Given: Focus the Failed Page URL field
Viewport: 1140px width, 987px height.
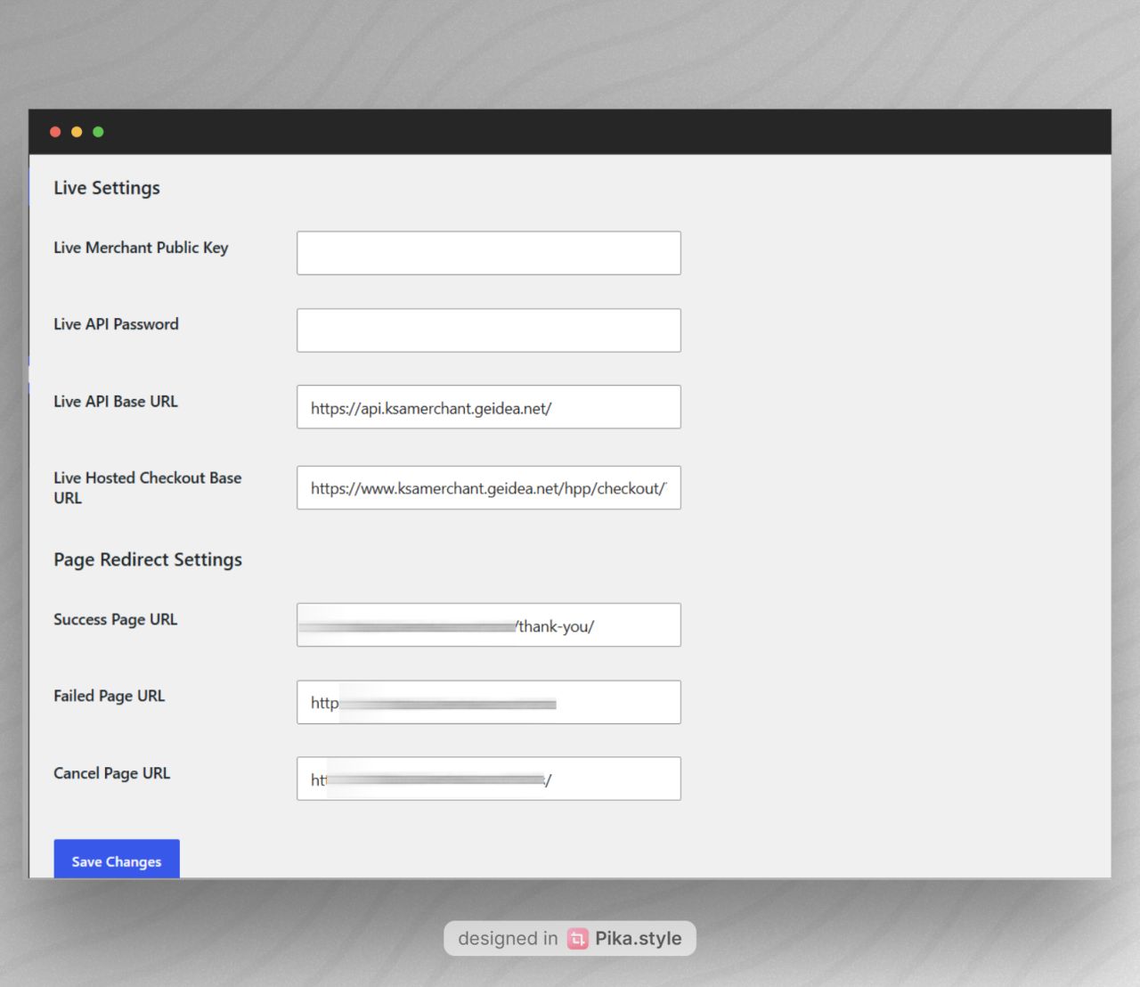Looking at the screenshot, I should point(489,702).
